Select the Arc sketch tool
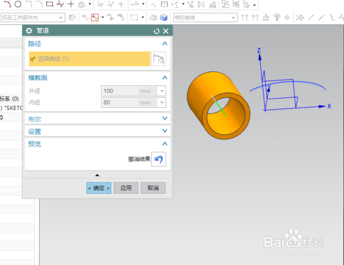344x265 pixels. point(7,4)
